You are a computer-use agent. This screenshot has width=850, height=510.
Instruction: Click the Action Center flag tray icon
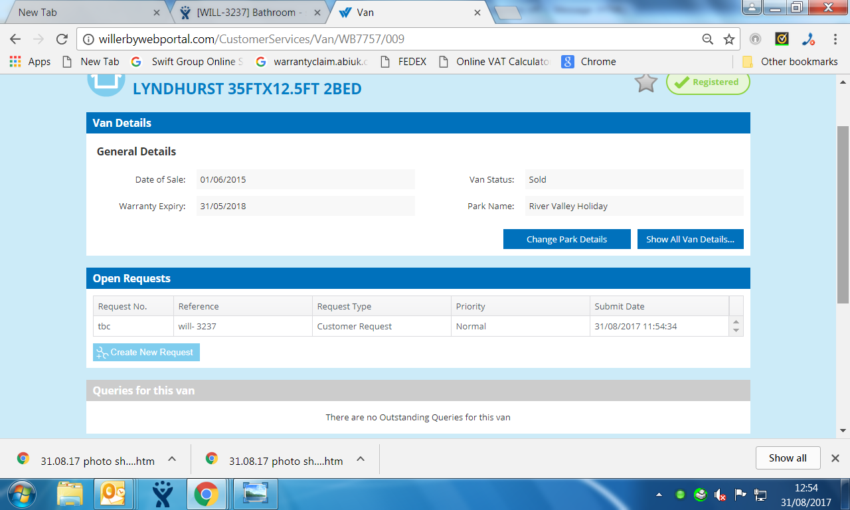click(740, 495)
